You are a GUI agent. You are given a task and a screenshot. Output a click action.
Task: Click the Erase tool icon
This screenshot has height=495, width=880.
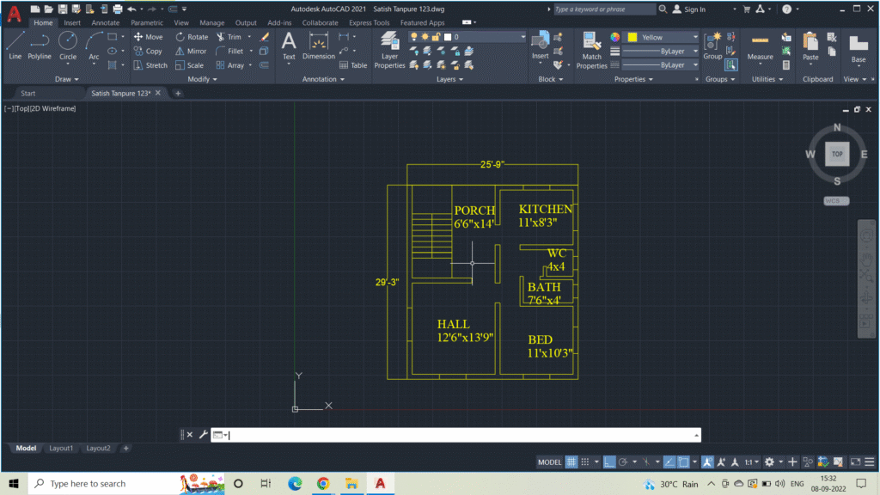pos(265,37)
